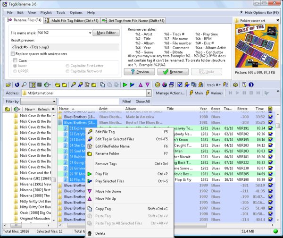
Task: Click the Edit File Tag pencil toolbar icon
Action: tap(73, 85)
